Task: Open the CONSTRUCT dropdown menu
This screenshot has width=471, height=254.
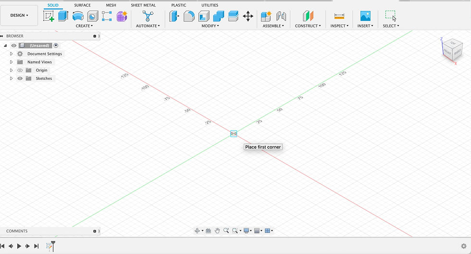Action: (x=308, y=26)
